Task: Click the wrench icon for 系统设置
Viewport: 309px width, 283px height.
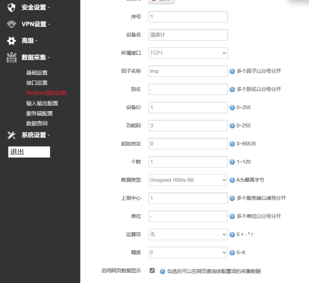Action: click(x=11, y=135)
